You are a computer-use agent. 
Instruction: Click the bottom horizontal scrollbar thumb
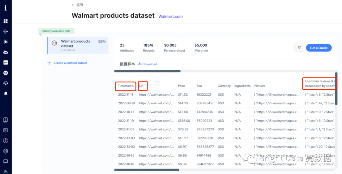tap(147, 170)
